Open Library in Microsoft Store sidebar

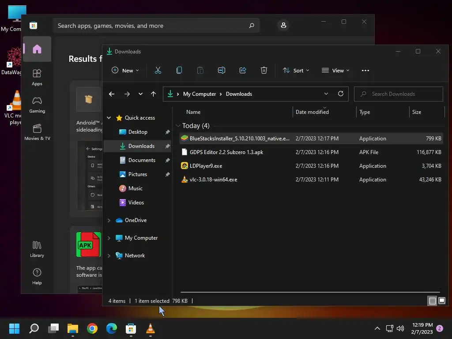[37, 249]
